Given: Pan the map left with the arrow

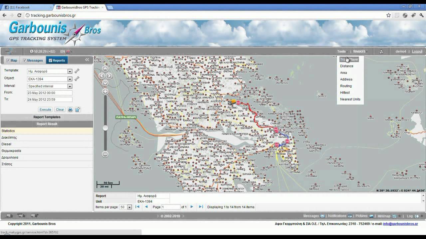Looking at the screenshot, I should 102,76.
